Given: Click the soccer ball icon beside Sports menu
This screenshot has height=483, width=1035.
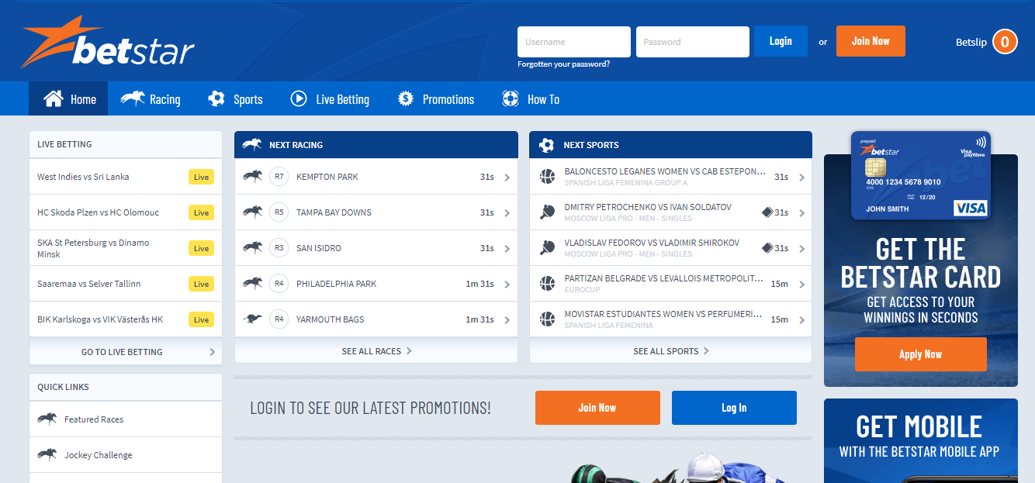Looking at the screenshot, I should (216, 98).
